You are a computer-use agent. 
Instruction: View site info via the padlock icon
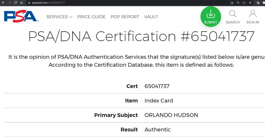(29, 2)
